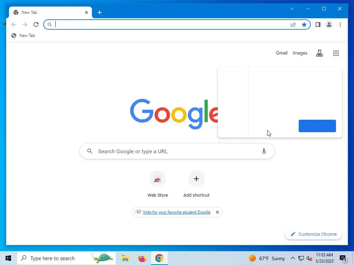
Task: Focus the Search Google or type a URL box
Action: [x=177, y=151]
